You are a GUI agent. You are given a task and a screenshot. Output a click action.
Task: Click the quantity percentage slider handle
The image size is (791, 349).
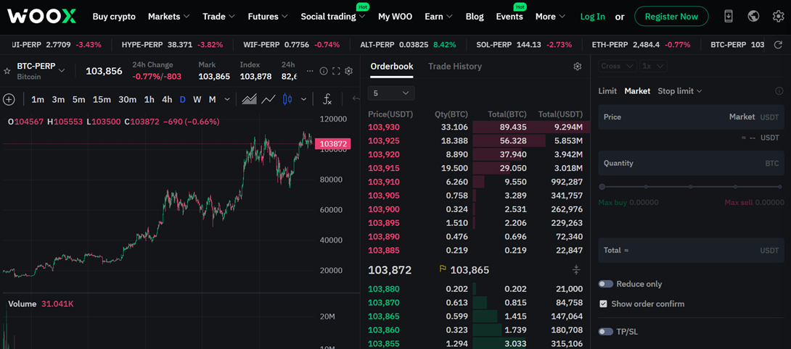pos(602,187)
